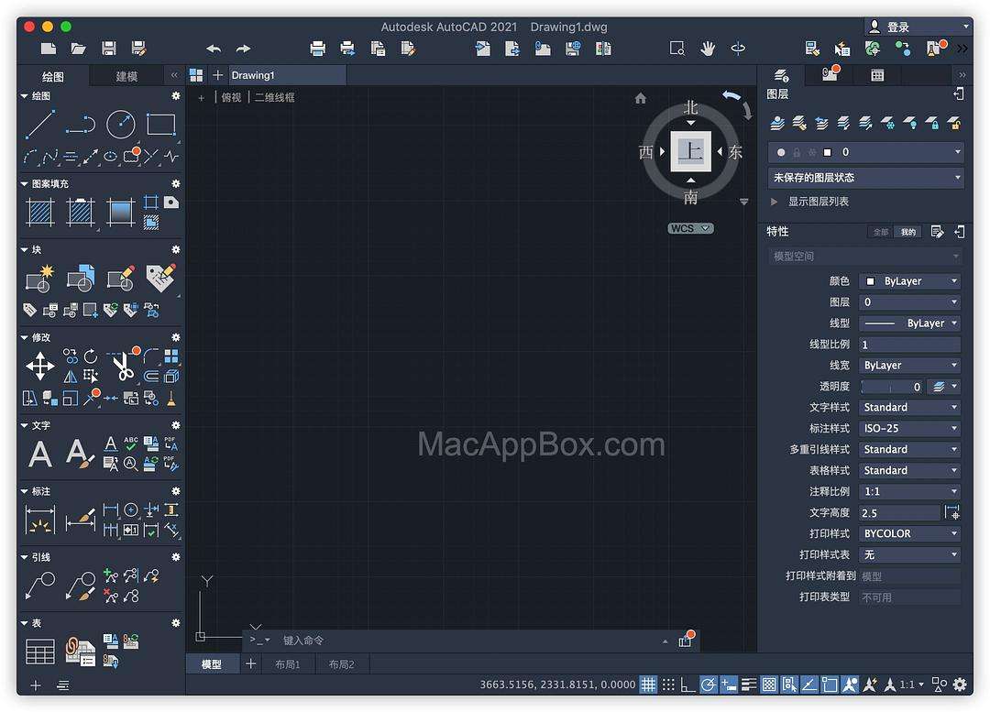Click the current layer color swatch

point(827,152)
